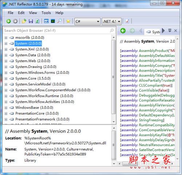Click the document icon right of the .NET dropdown

click(127, 21)
